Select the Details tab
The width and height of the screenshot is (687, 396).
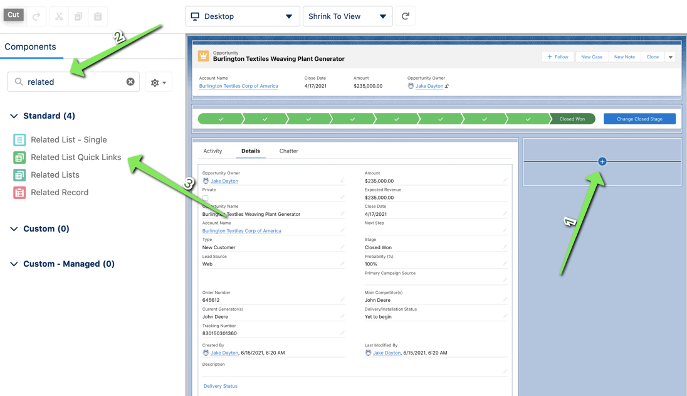tap(251, 151)
